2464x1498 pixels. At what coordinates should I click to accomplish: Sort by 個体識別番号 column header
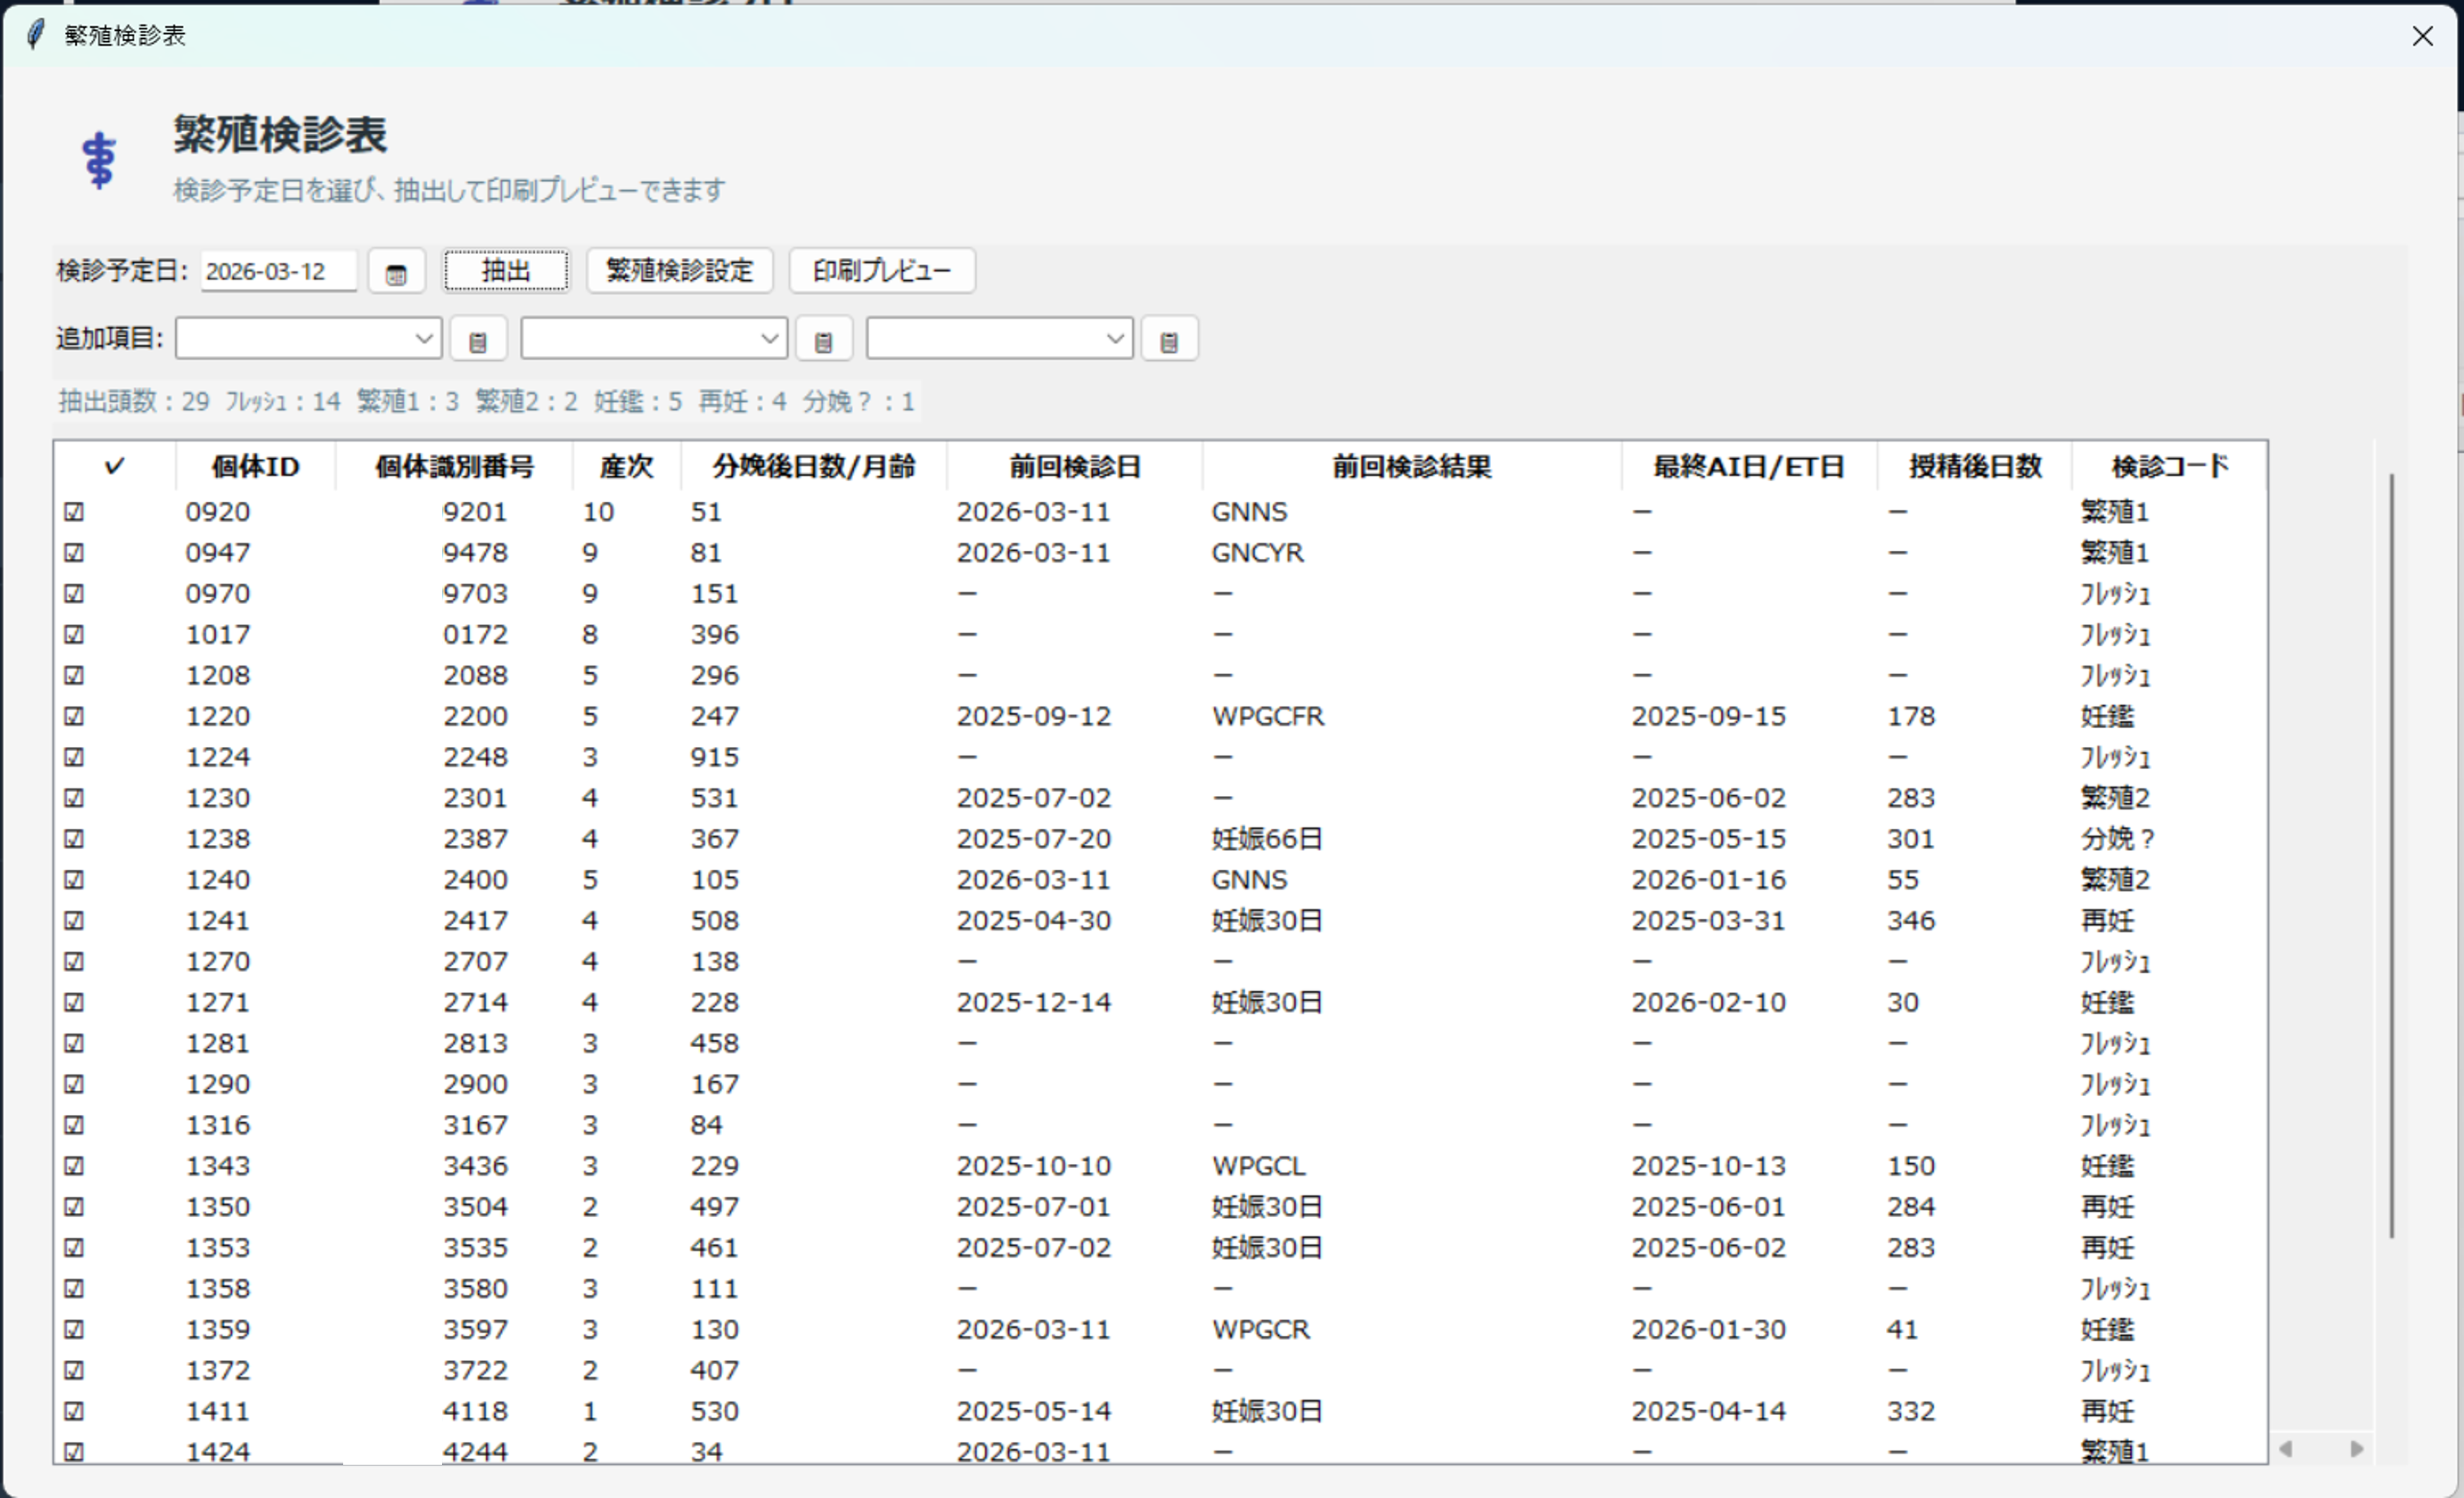click(454, 466)
